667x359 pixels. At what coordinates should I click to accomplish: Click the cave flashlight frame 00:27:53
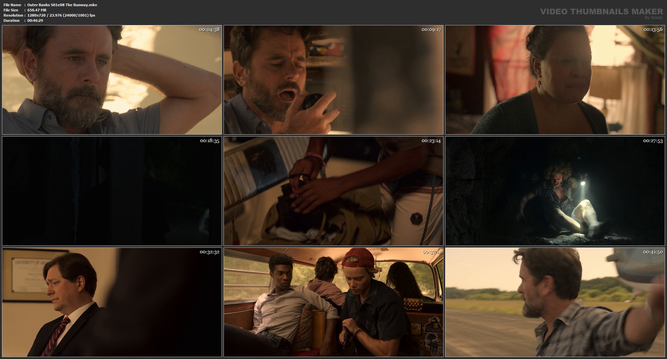pyautogui.click(x=555, y=191)
